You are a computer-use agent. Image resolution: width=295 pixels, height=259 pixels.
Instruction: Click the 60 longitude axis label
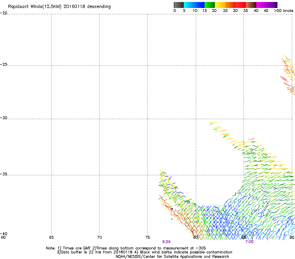(3, 237)
